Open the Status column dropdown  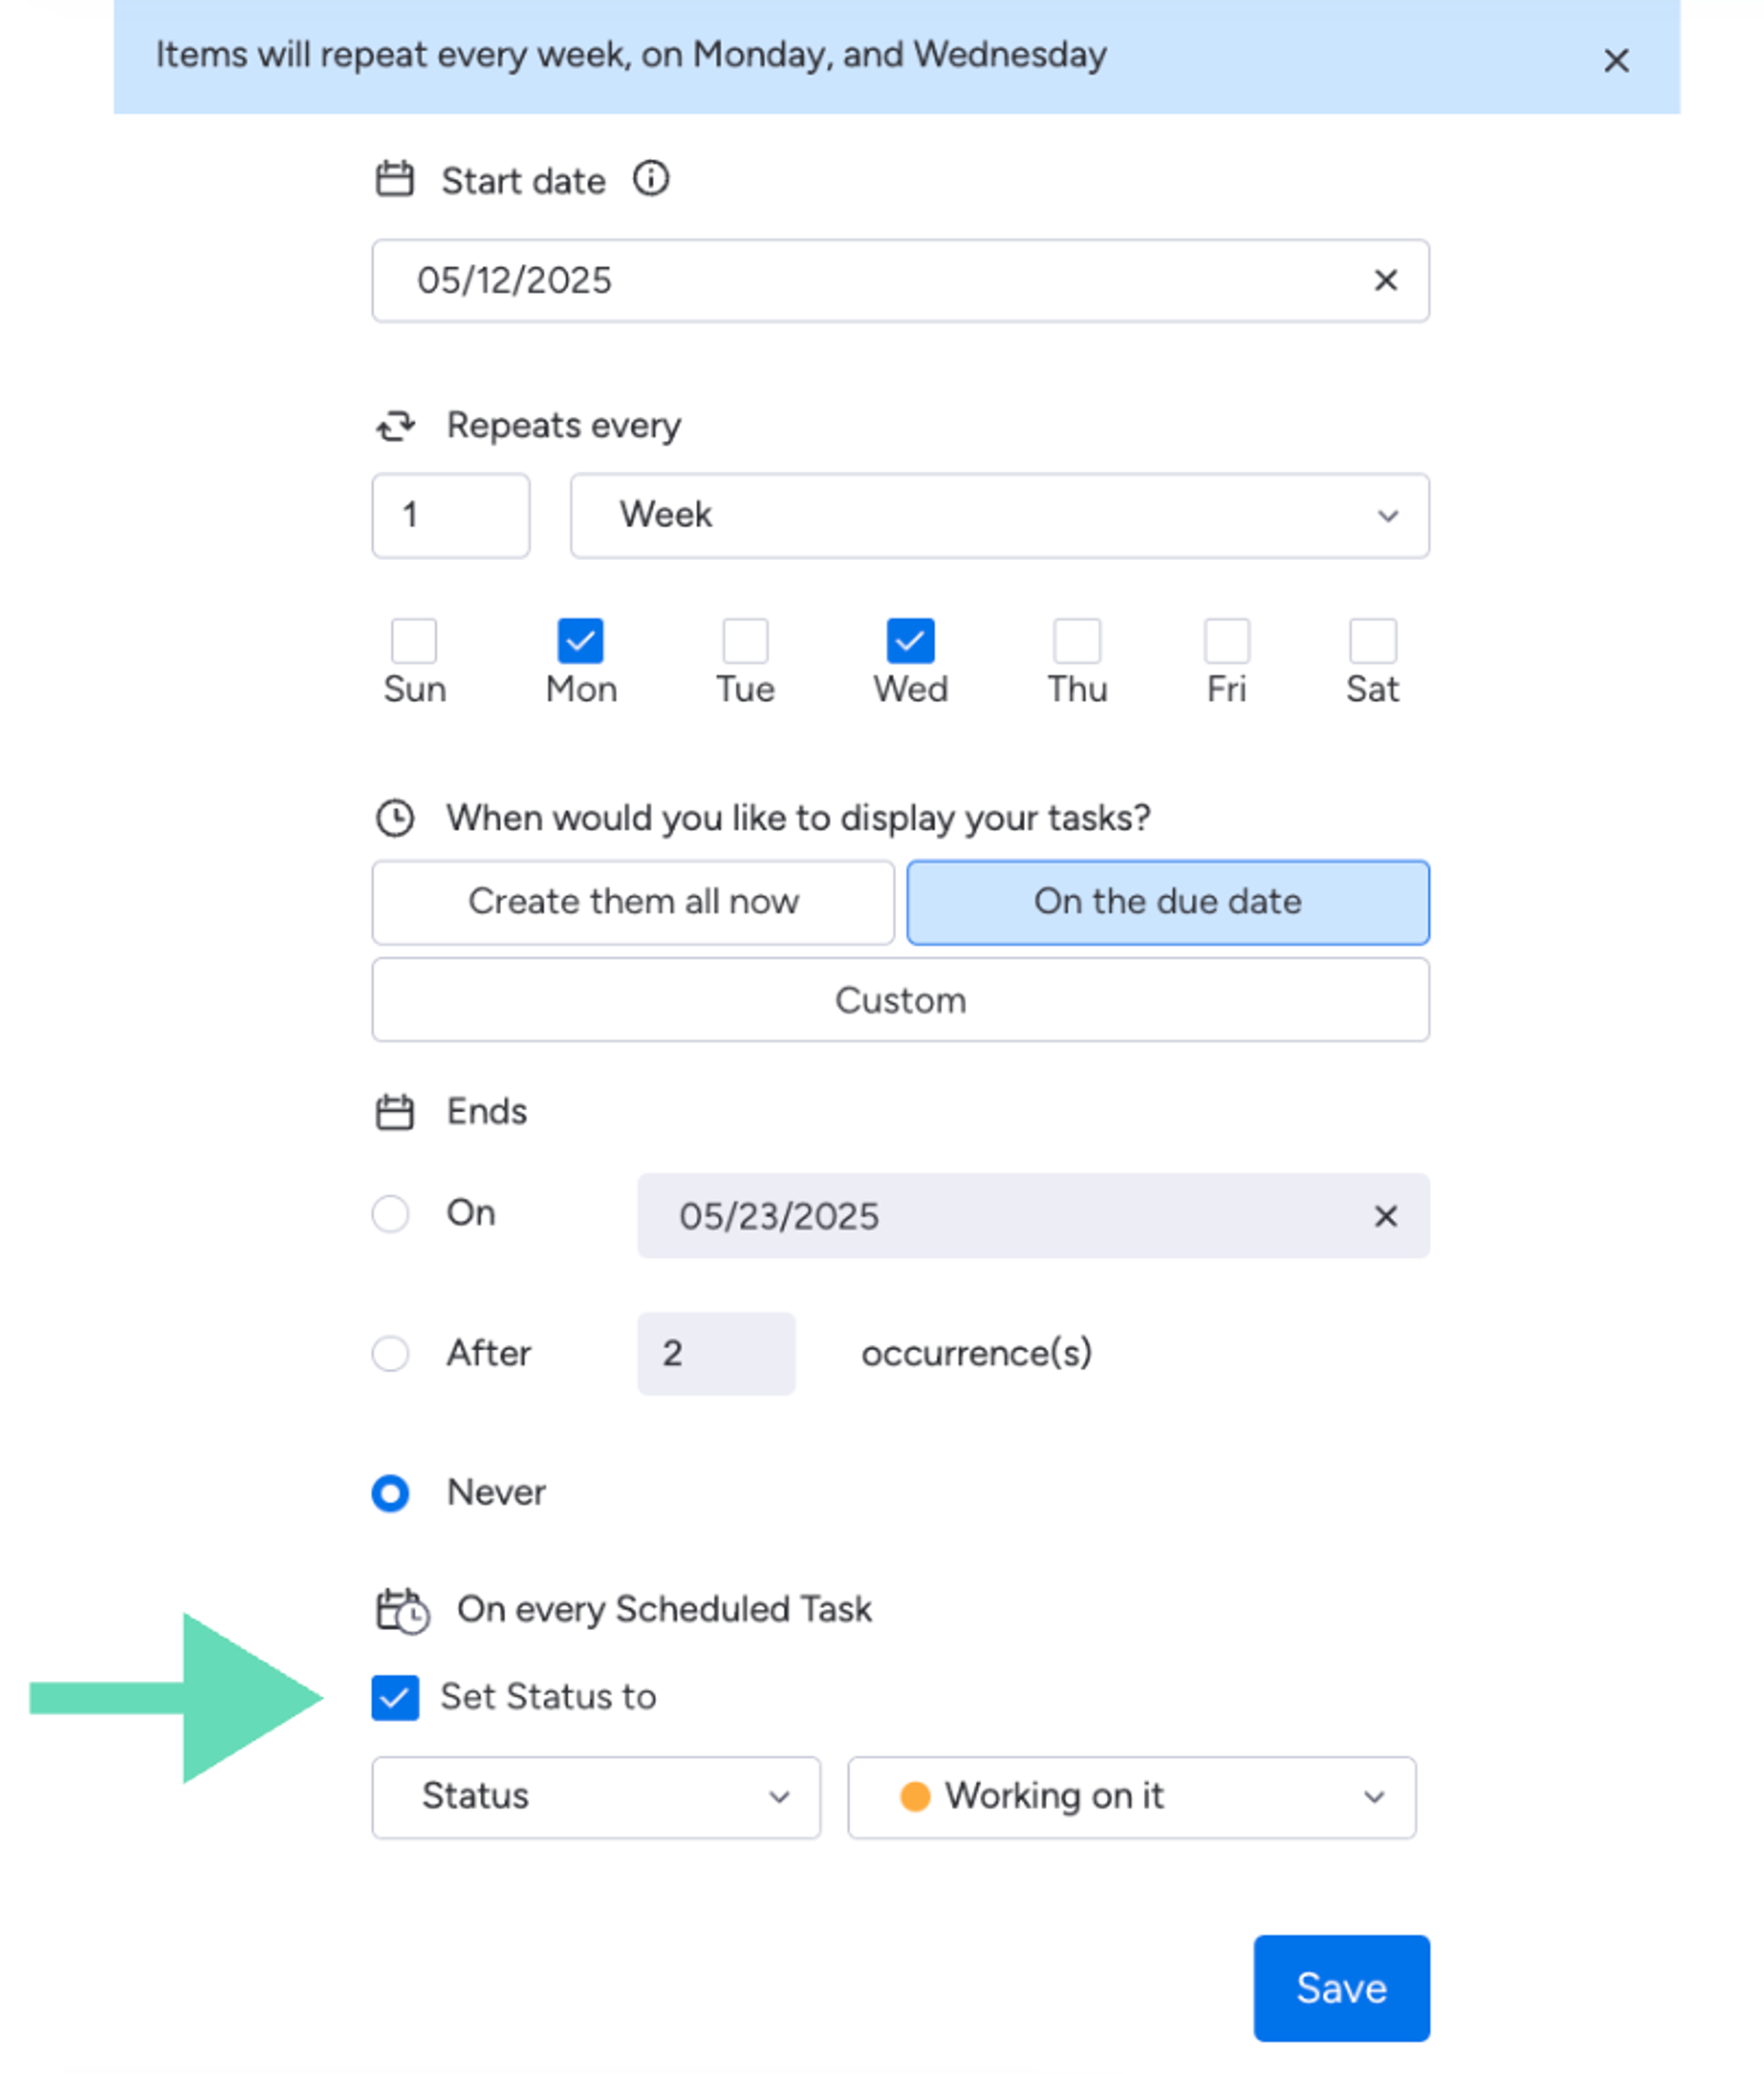coord(596,1797)
